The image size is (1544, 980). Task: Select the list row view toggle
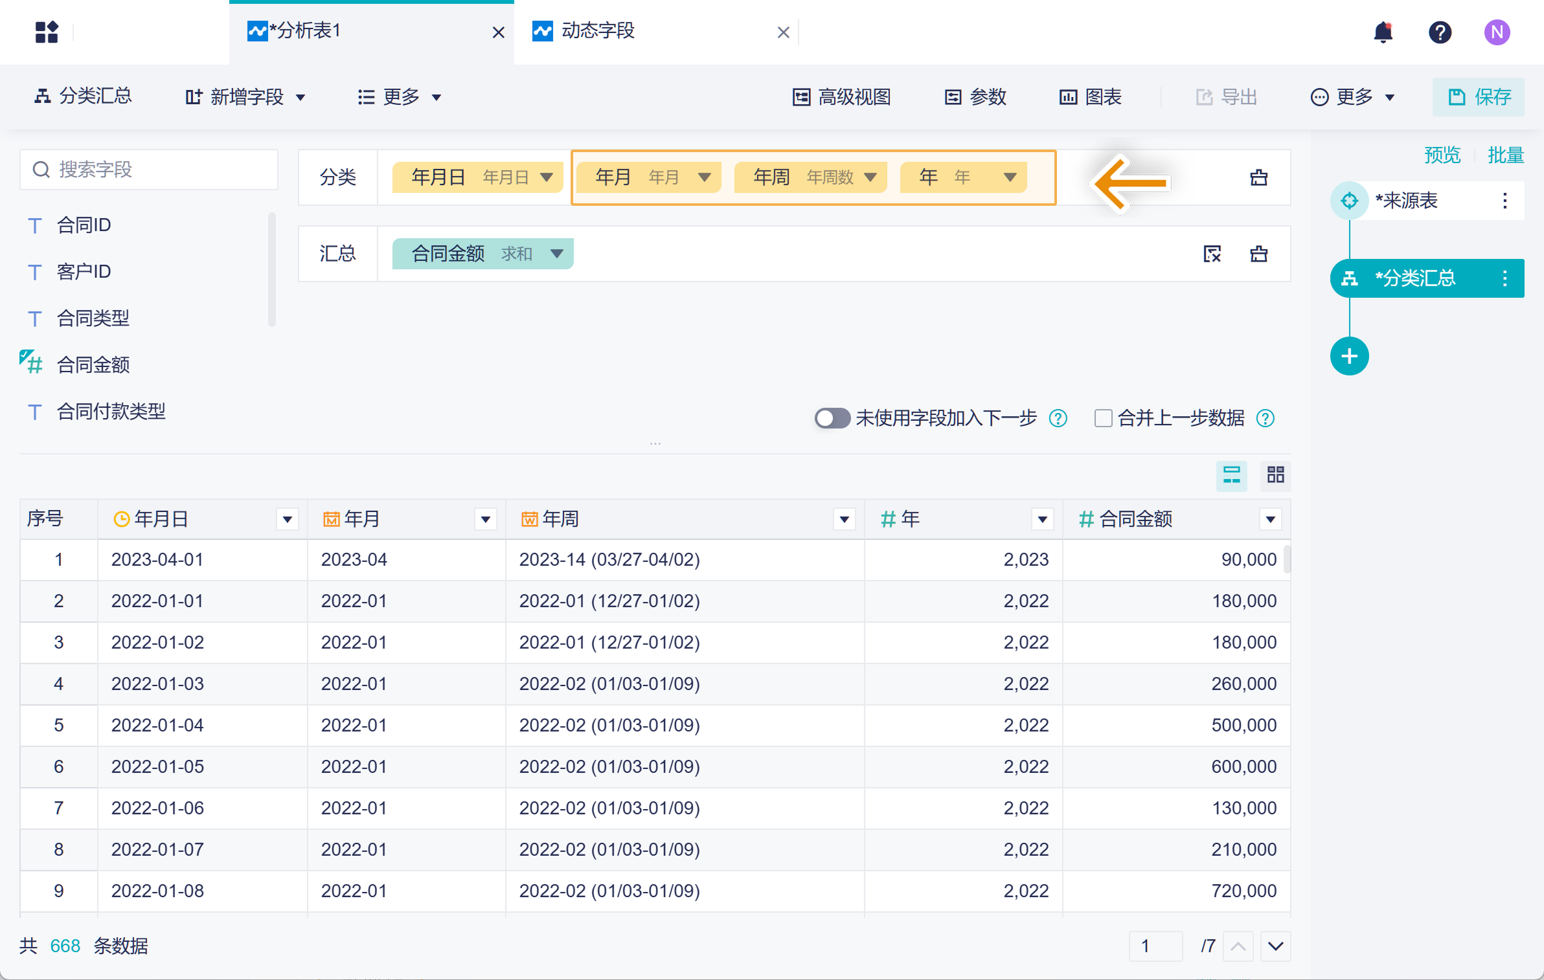tap(1231, 475)
